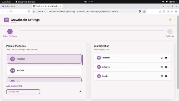
Task: Go to step 2 Set Goals
Action: click(170, 31)
